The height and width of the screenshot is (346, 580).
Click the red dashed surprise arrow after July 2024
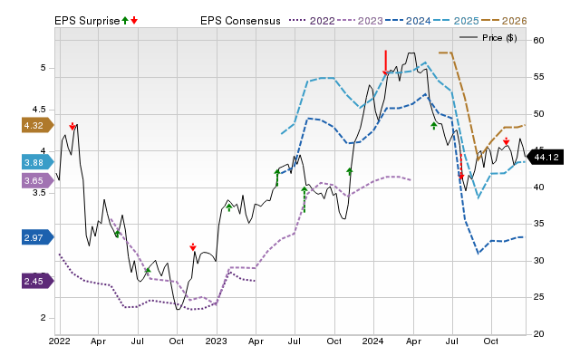461,167
